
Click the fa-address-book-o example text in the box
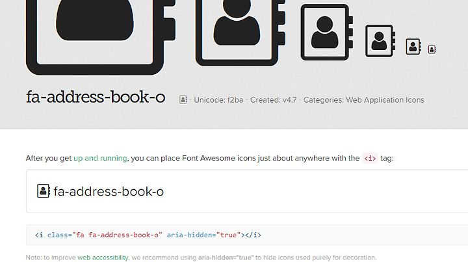tap(109, 192)
